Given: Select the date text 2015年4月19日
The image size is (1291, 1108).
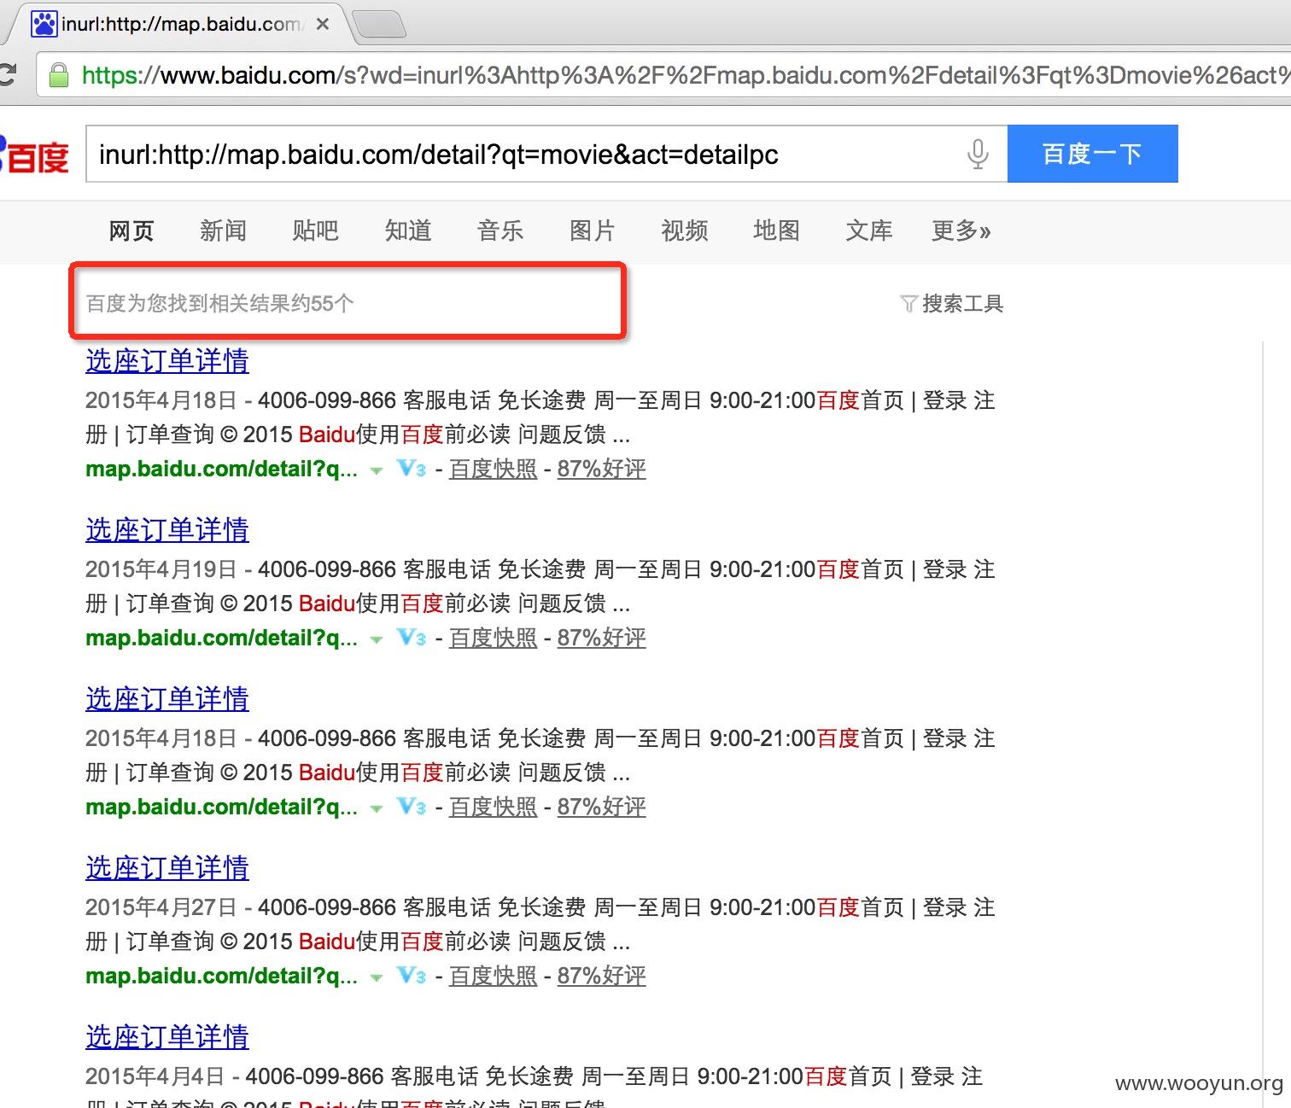Looking at the screenshot, I should click(x=161, y=569).
